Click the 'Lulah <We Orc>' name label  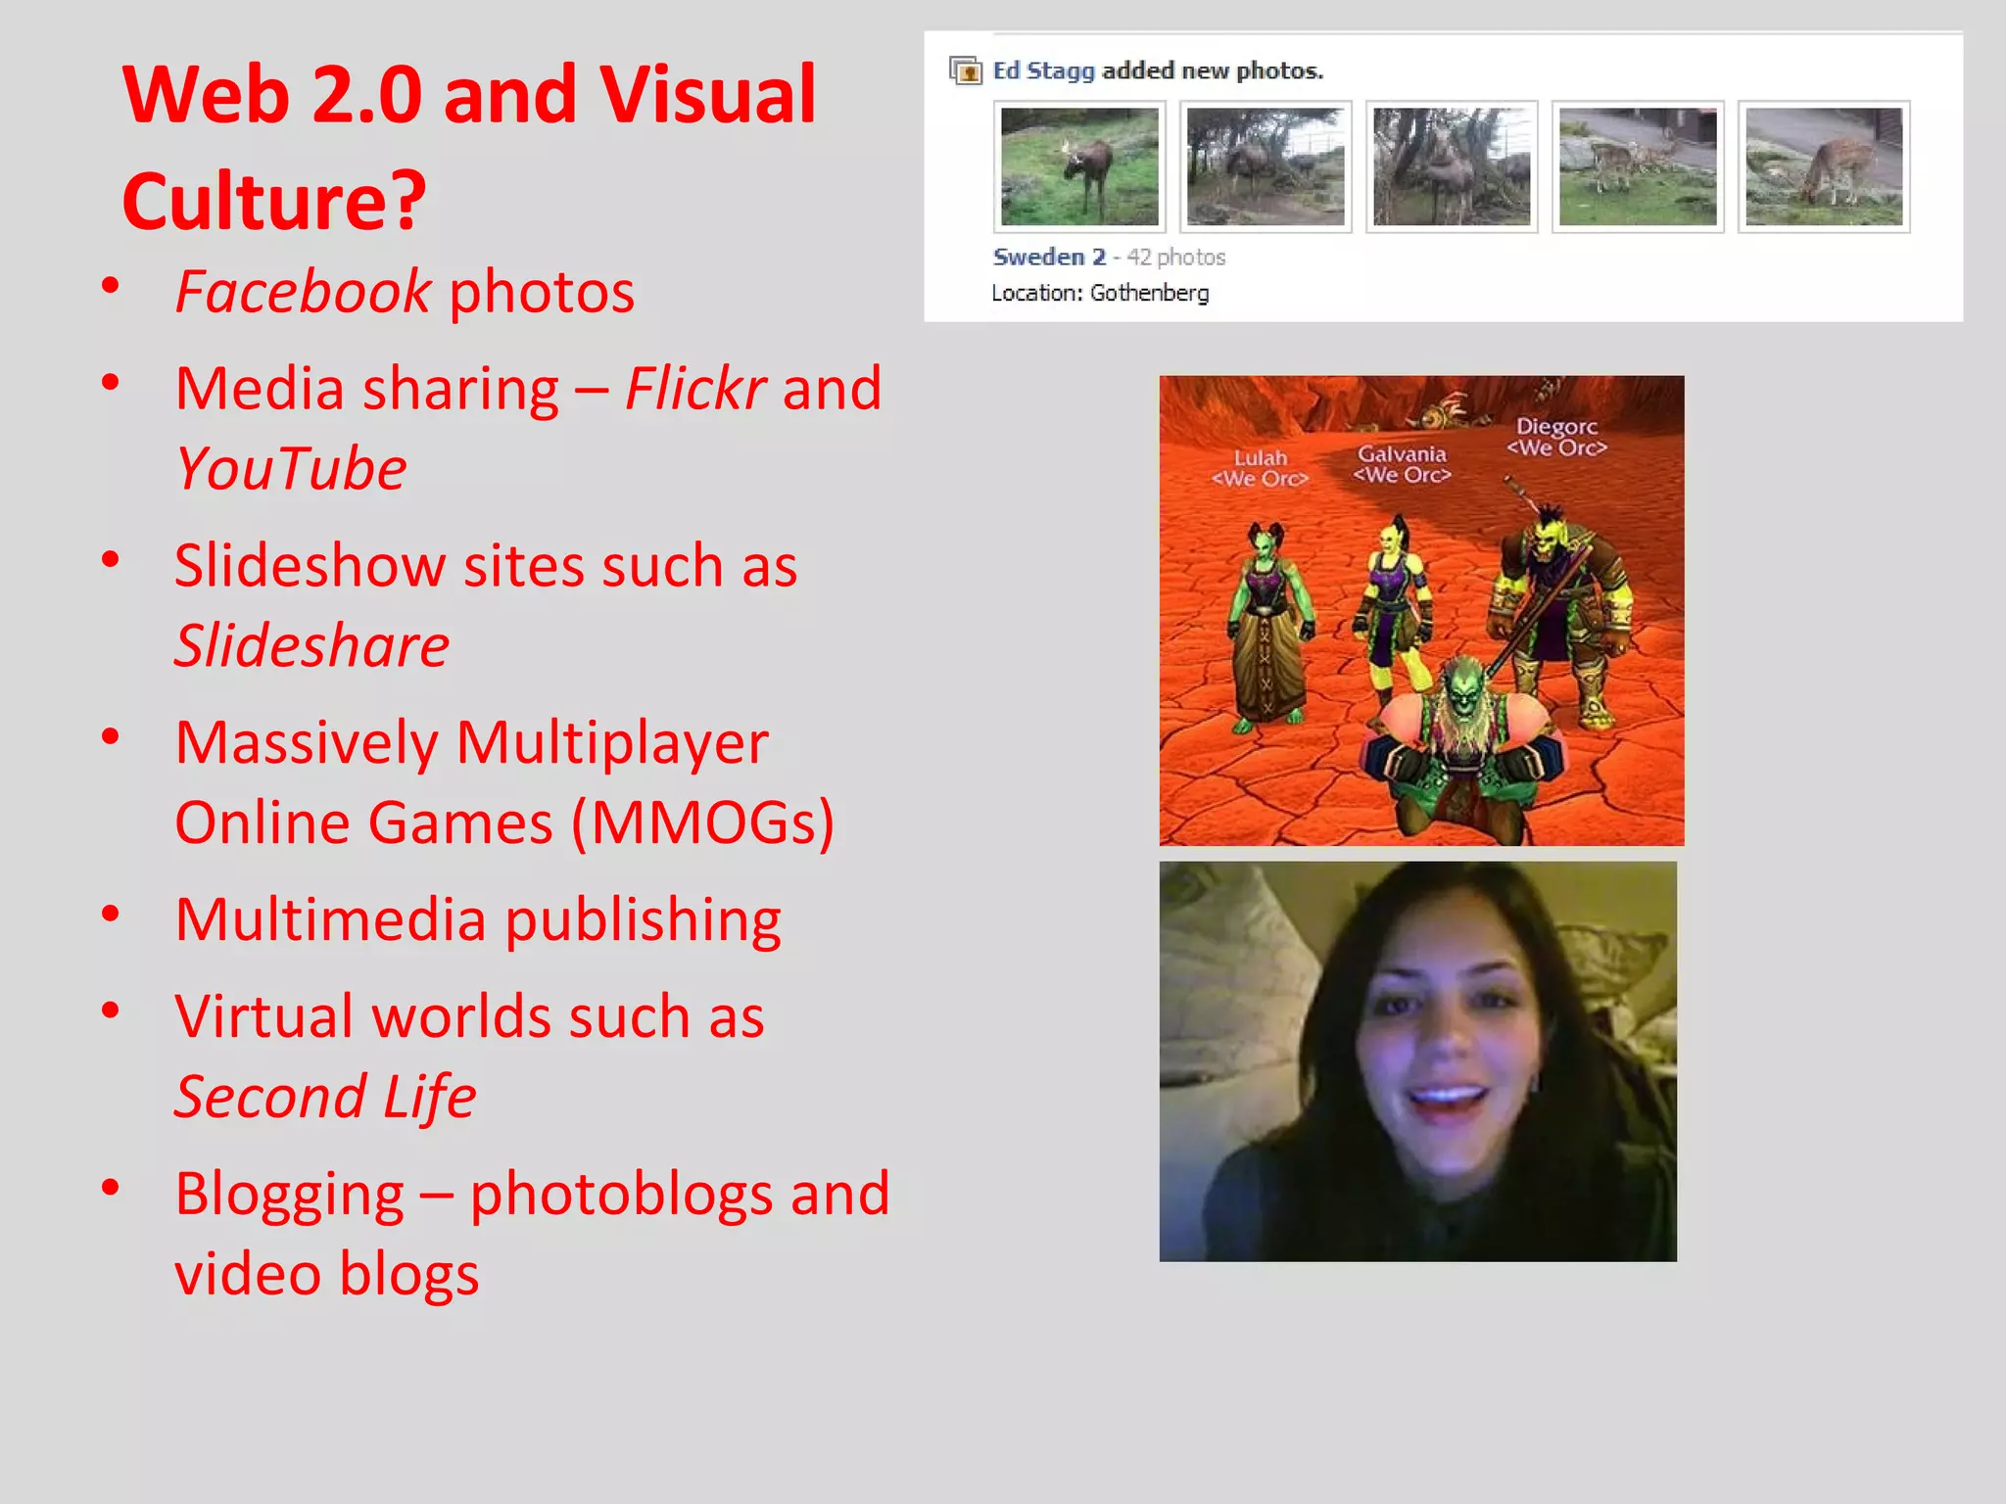1260,468
